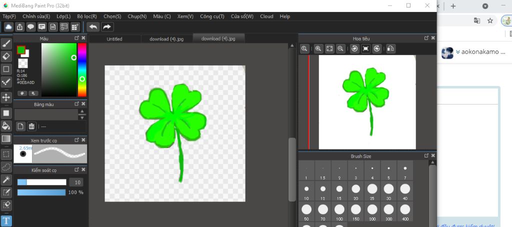The height and width of the screenshot is (227, 512).
Task: Fit canvas to window in navigator
Action: click(329, 48)
